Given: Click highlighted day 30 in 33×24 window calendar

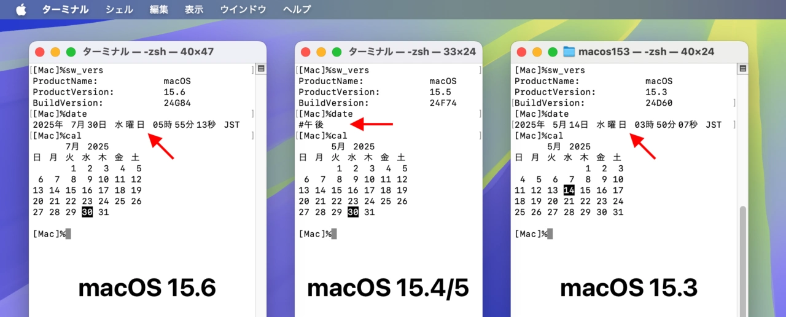Looking at the screenshot, I should 353,212.
